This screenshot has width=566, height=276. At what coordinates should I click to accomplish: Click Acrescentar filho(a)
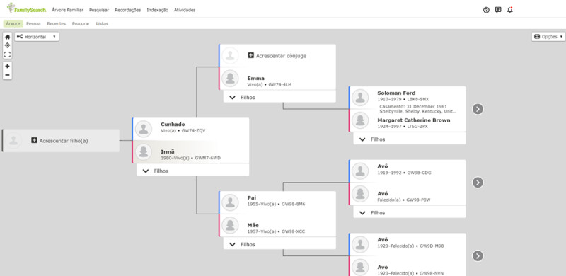coord(64,141)
